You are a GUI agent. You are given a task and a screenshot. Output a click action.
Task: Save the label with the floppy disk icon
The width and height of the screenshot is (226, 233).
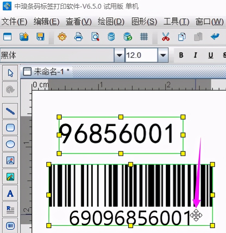41,36
